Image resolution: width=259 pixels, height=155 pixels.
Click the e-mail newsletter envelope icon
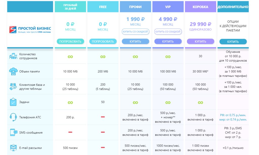tap(13, 148)
